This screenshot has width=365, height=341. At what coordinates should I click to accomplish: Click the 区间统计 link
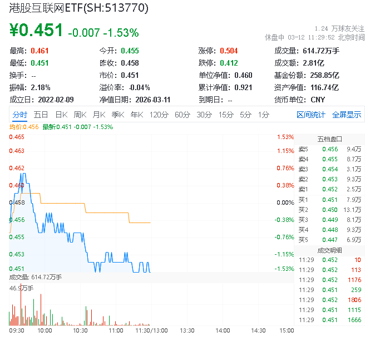(311, 115)
